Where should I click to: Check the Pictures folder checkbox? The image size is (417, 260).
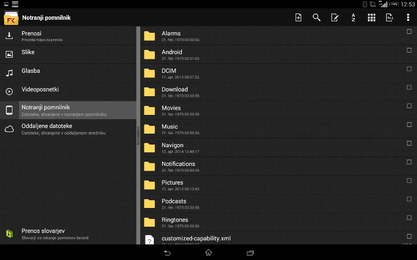pos(409,180)
